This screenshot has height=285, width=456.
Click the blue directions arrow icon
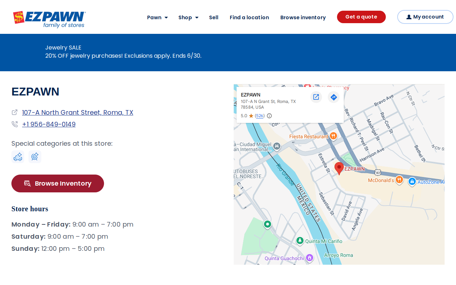tap(334, 97)
